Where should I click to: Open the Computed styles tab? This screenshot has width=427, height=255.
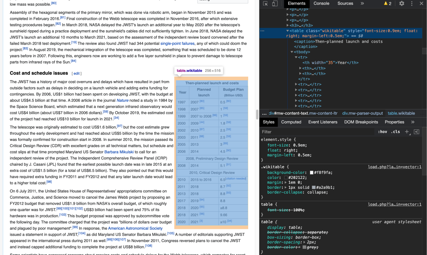(x=291, y=122)
